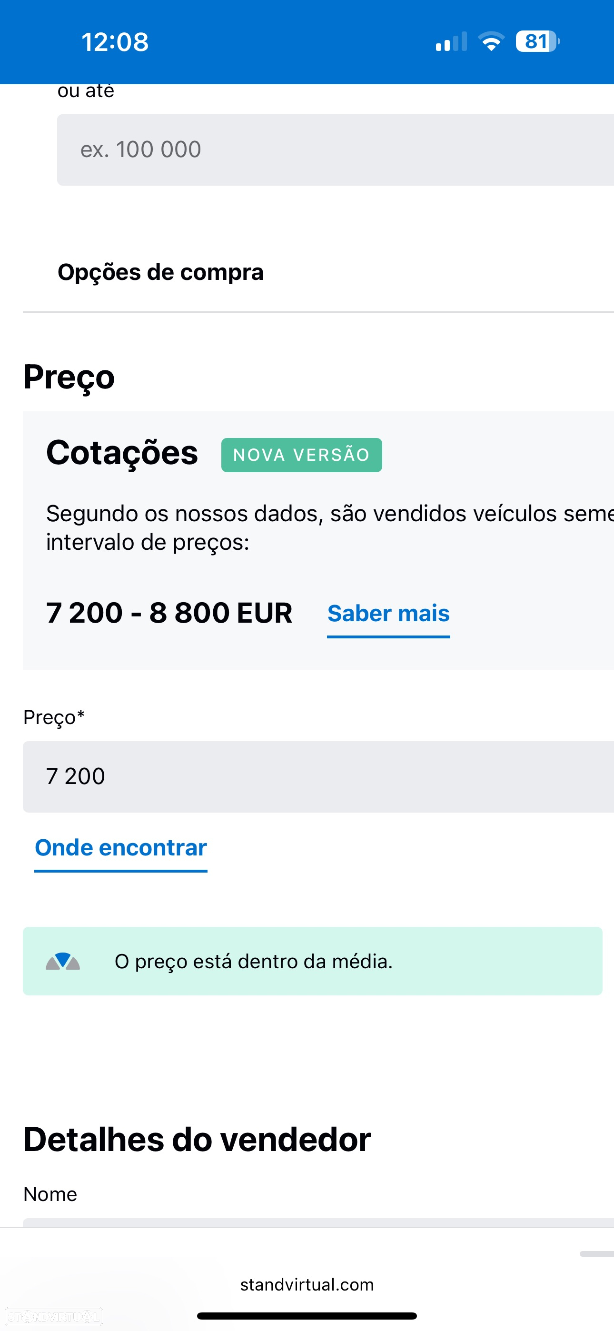The width and height of the screenshot is (614, 1331).
Task: Focus the Preço field containing 7 200
Action: [318, 776]
